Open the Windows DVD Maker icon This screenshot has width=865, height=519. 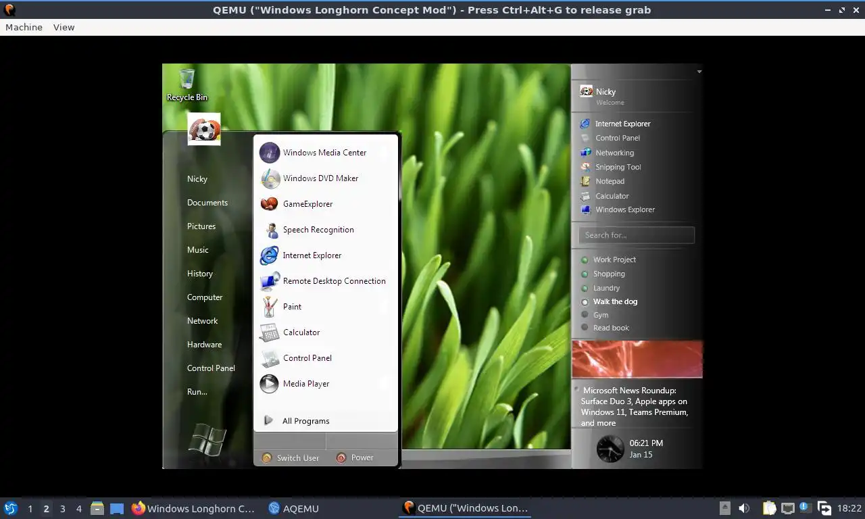pos(270,178)
